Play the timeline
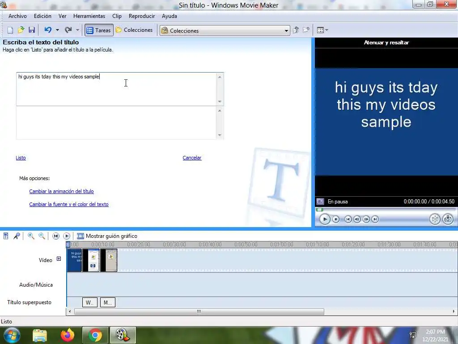458x344 pixels. tap(67, 236)
